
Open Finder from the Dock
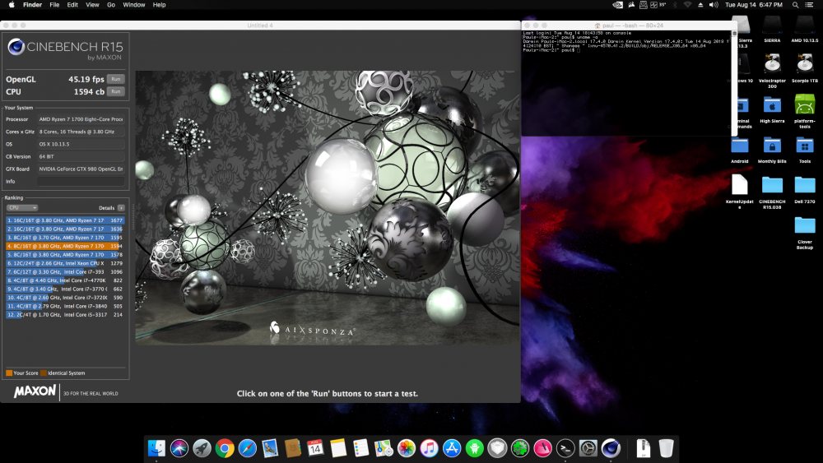point(156,448)
